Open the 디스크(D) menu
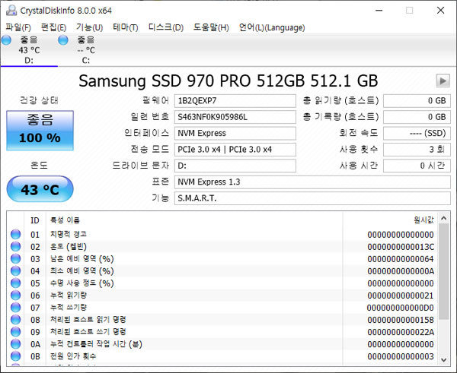The height and width of the screenshot is (373, 457). click(x=166, y=27)
